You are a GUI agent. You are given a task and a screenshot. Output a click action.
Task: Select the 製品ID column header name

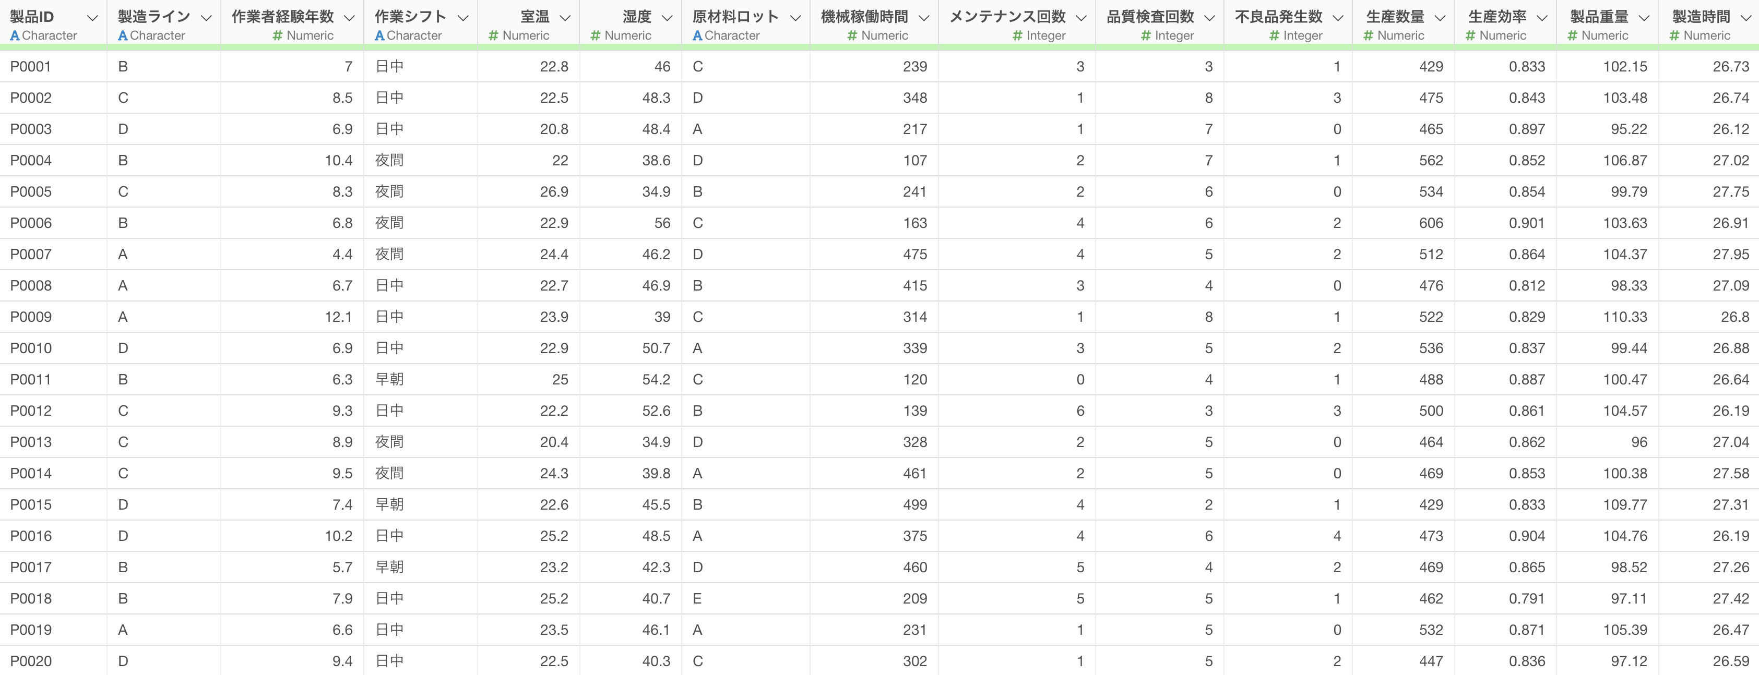coord(32,17)
